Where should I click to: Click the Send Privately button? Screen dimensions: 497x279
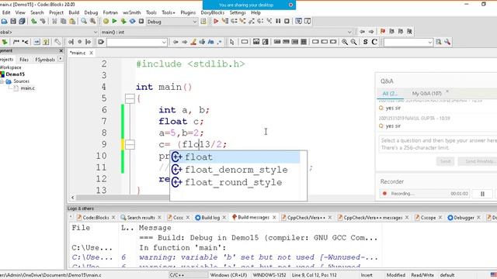(479, 161)
